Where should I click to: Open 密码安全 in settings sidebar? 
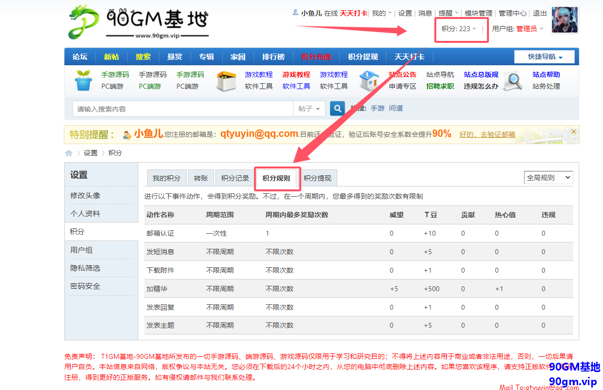coord(85,286)
